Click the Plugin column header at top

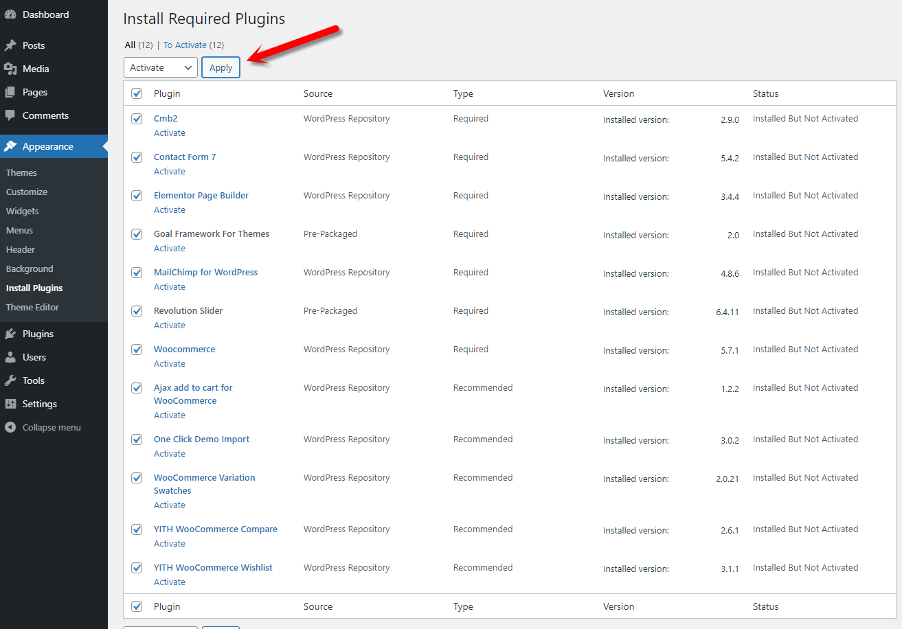pos(167,93)
